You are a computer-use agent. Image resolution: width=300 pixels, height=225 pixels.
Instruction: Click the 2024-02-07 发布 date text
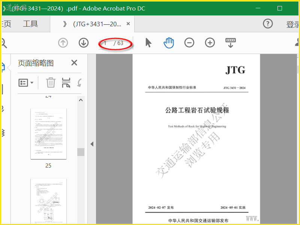coord(161,207)
